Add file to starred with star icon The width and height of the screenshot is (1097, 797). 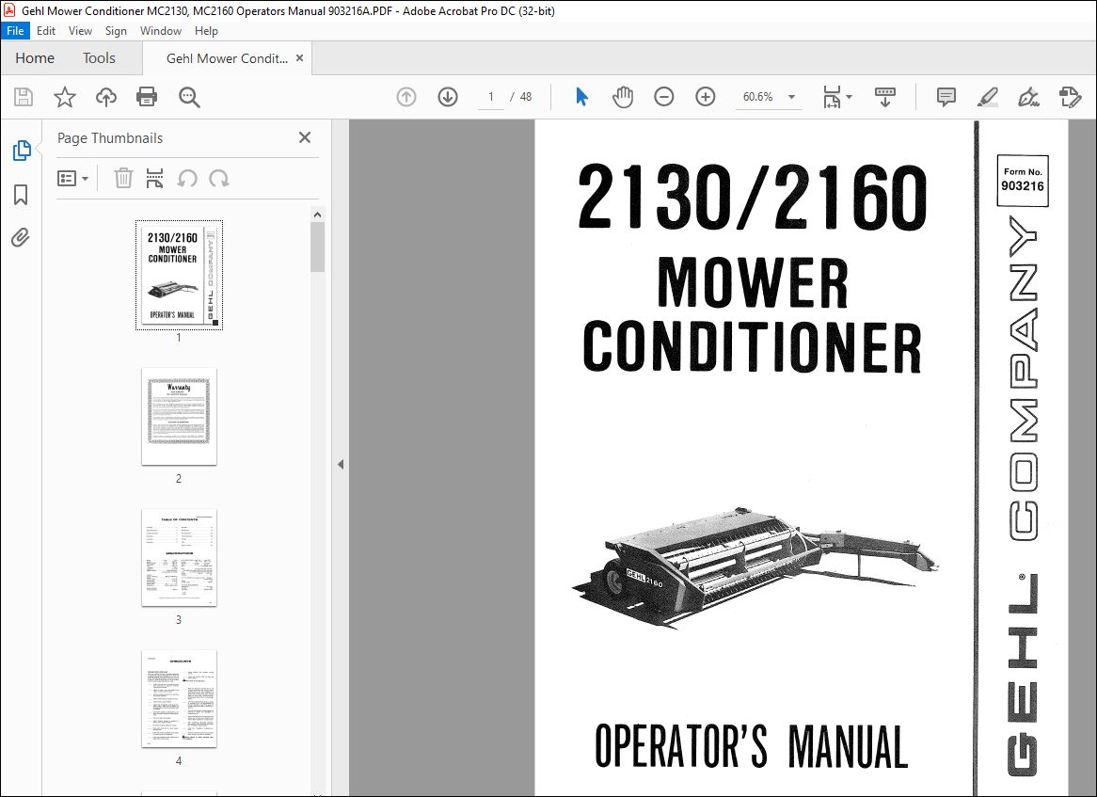point(64,97)
